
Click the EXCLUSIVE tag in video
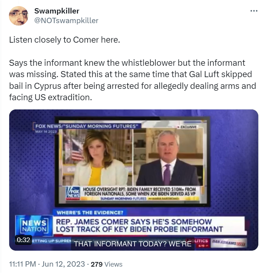[187, 127]
